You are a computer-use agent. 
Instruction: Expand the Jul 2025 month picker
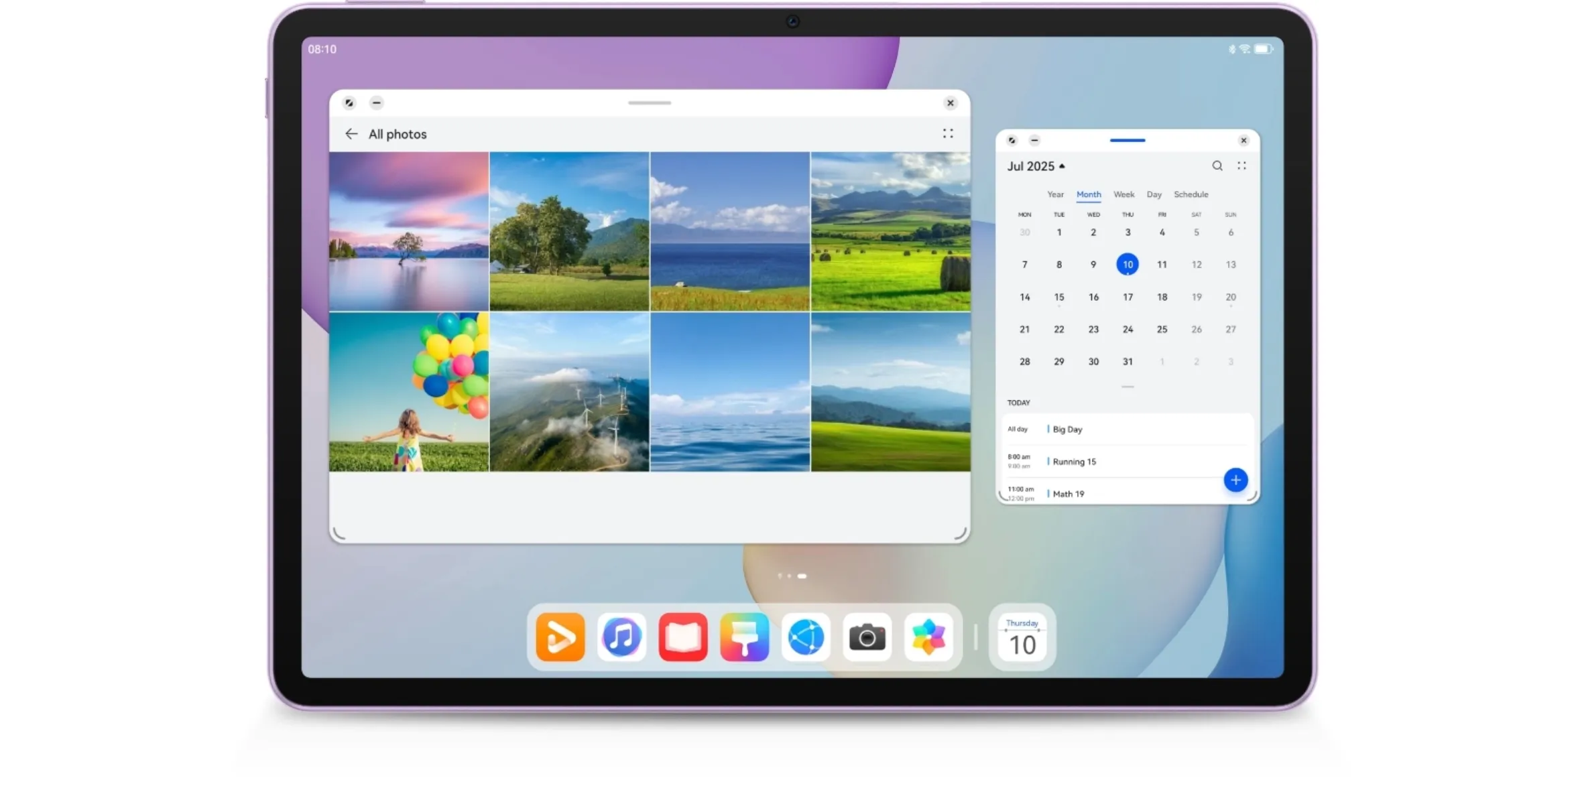point(1036,166)
